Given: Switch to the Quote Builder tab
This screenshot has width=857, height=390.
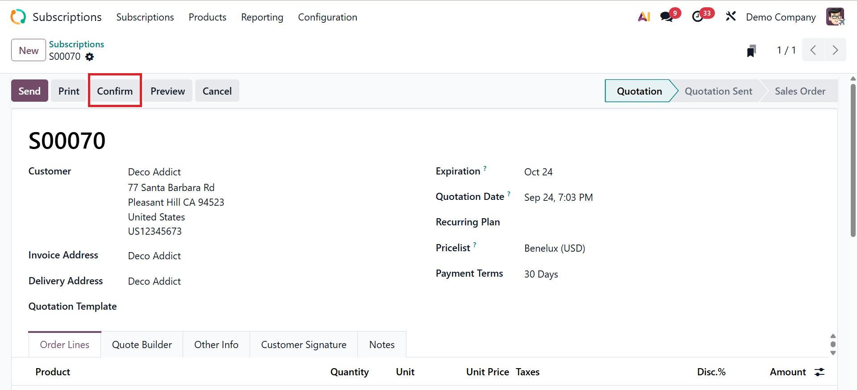Looking at the screenshot, I should click(x=142, y=344).
